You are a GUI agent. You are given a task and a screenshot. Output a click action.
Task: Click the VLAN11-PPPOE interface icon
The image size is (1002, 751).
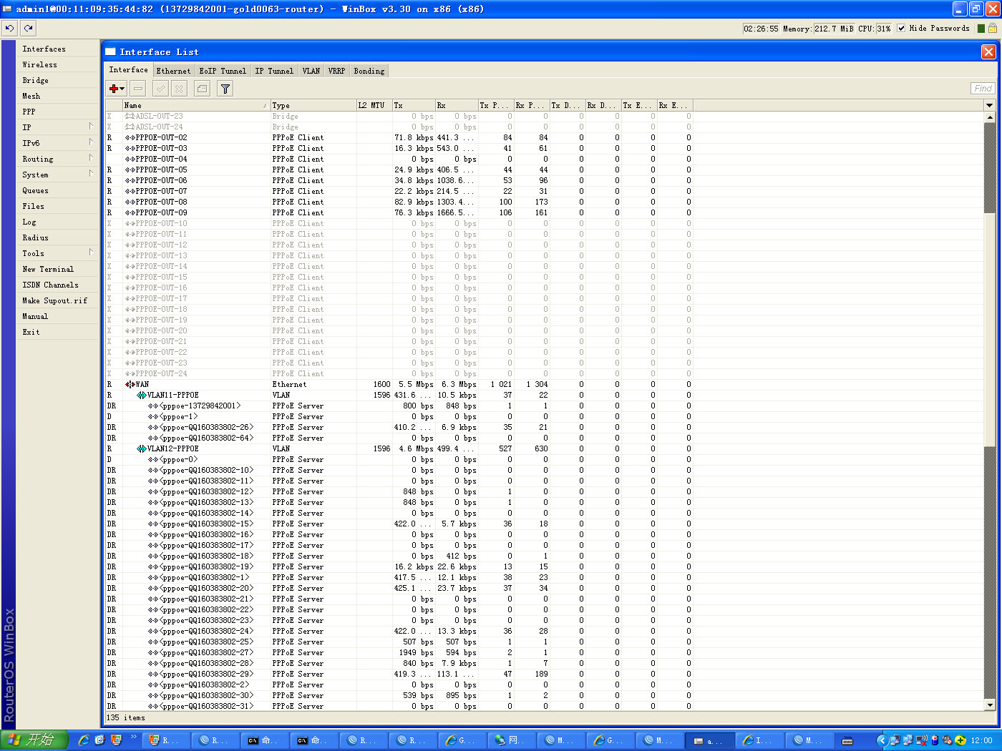(141, 396)
